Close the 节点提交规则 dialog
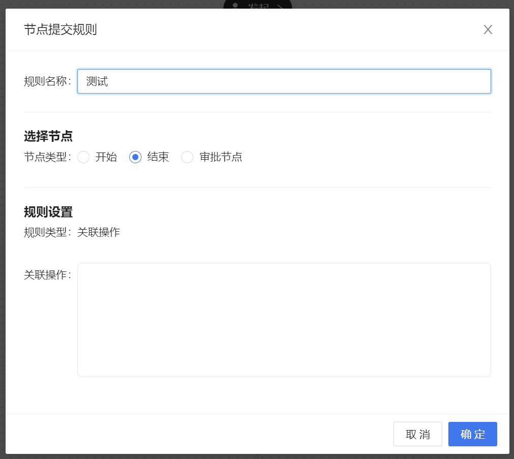This screenshot has width=514, height=459. tap(488, 29)
